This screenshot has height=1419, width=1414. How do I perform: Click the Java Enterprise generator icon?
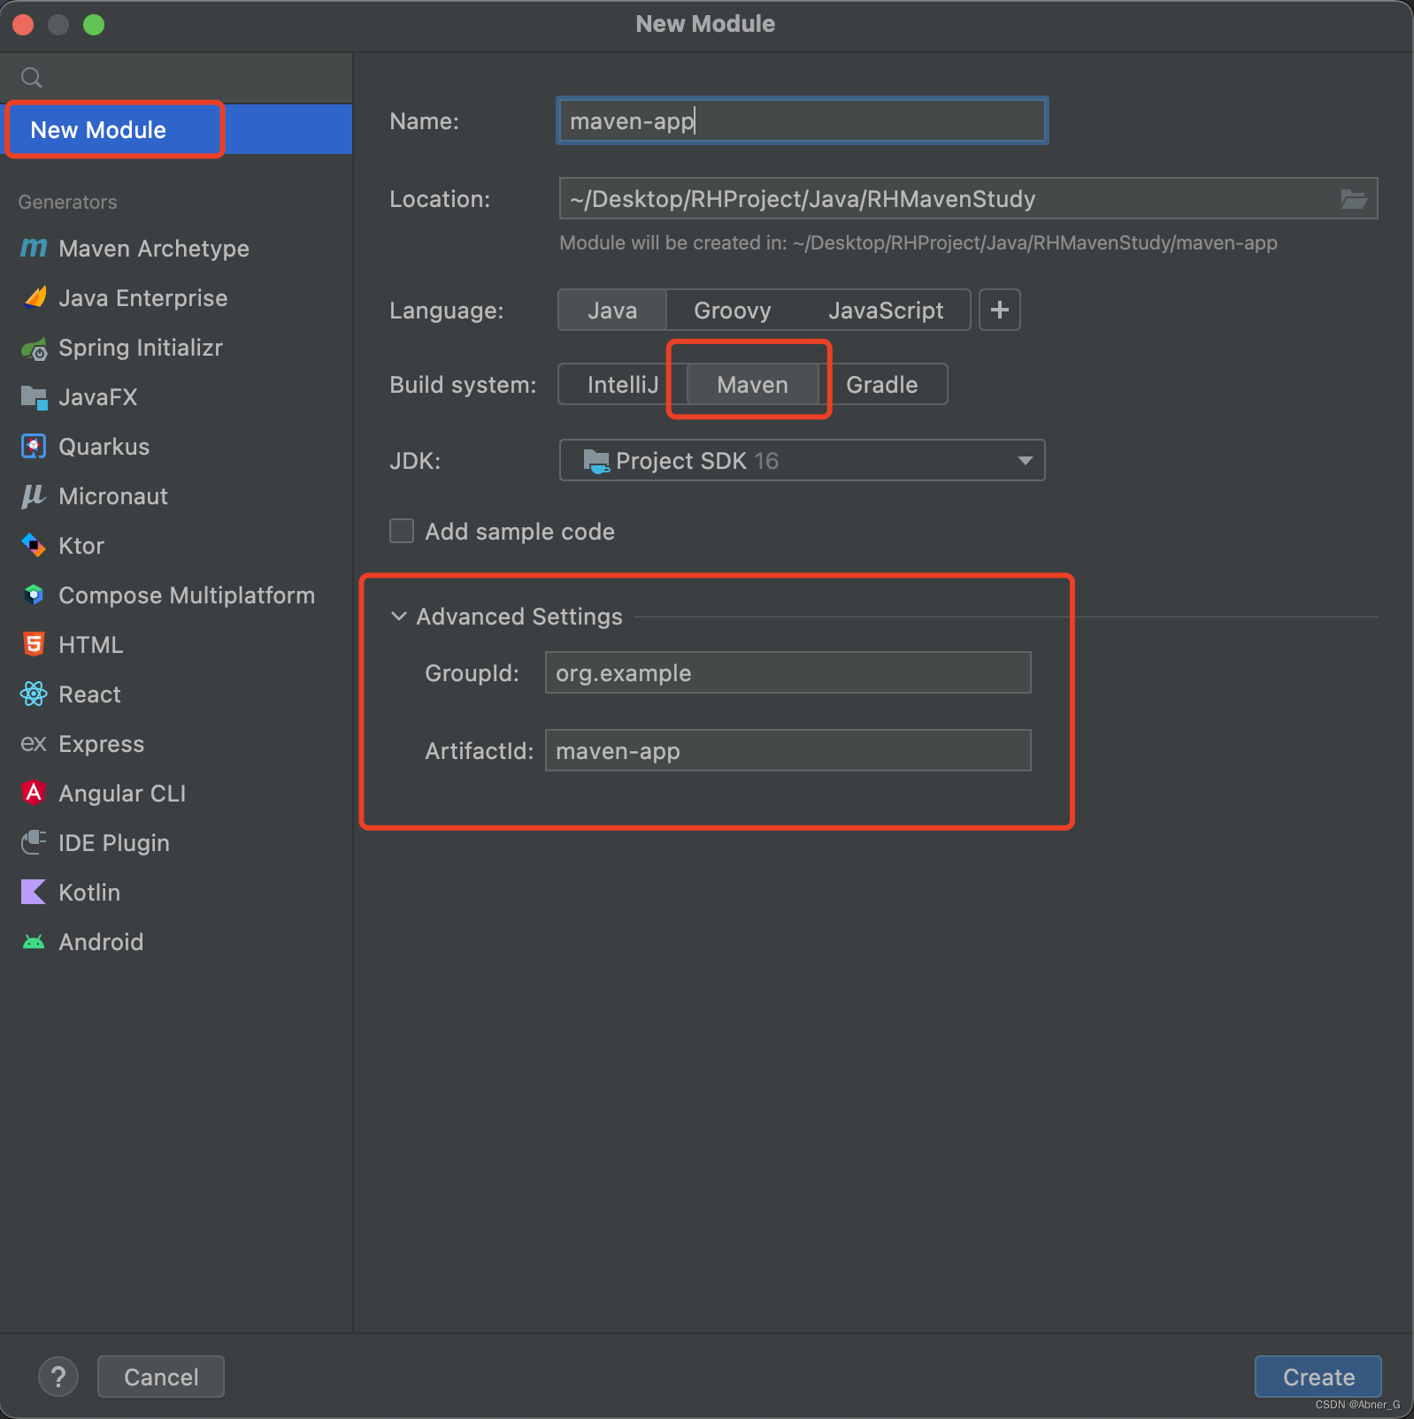tap(35, 297)
